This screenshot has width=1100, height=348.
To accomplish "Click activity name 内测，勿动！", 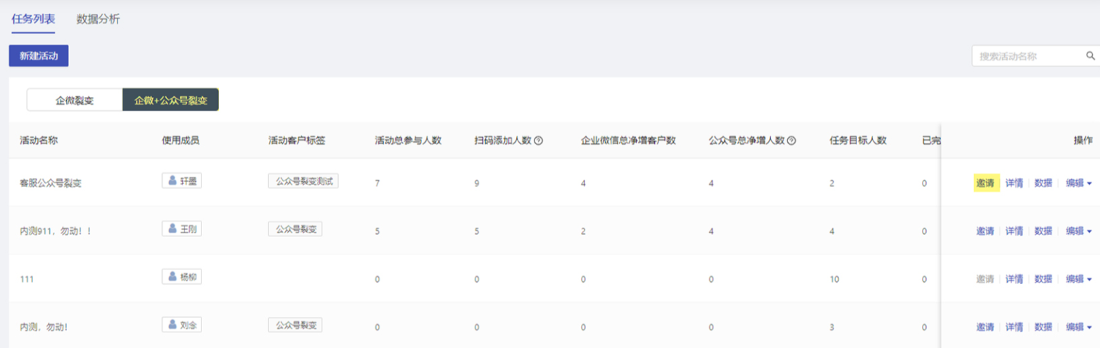I will pyautogui.click(x=44, y=327).
